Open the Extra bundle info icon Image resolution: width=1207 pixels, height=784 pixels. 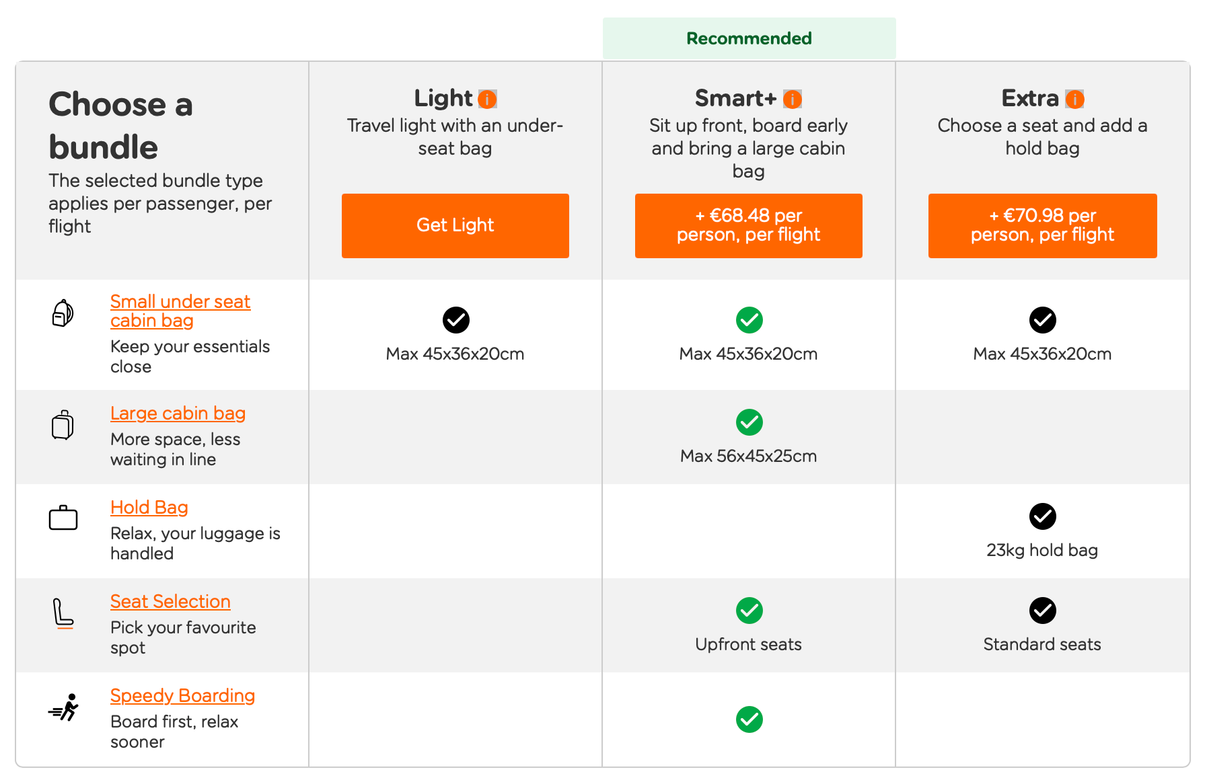pyautogui.click(x=1074, y=99)
